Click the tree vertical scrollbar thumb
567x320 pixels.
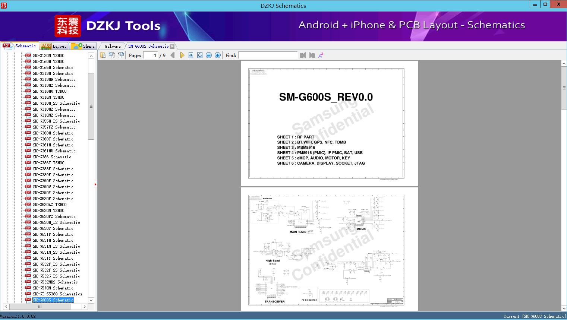coord(91,106)
